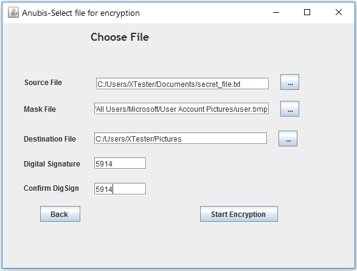Minimize the Anubis window

[x=276, y=13]
